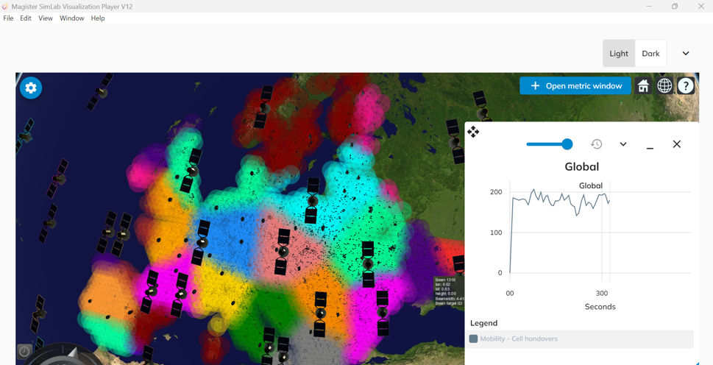Open the globe view selector icon
This screenshot has width=713, height=365.
[x=664, y=85]
